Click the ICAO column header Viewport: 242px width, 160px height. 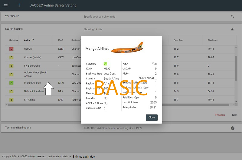coord(60,40)
